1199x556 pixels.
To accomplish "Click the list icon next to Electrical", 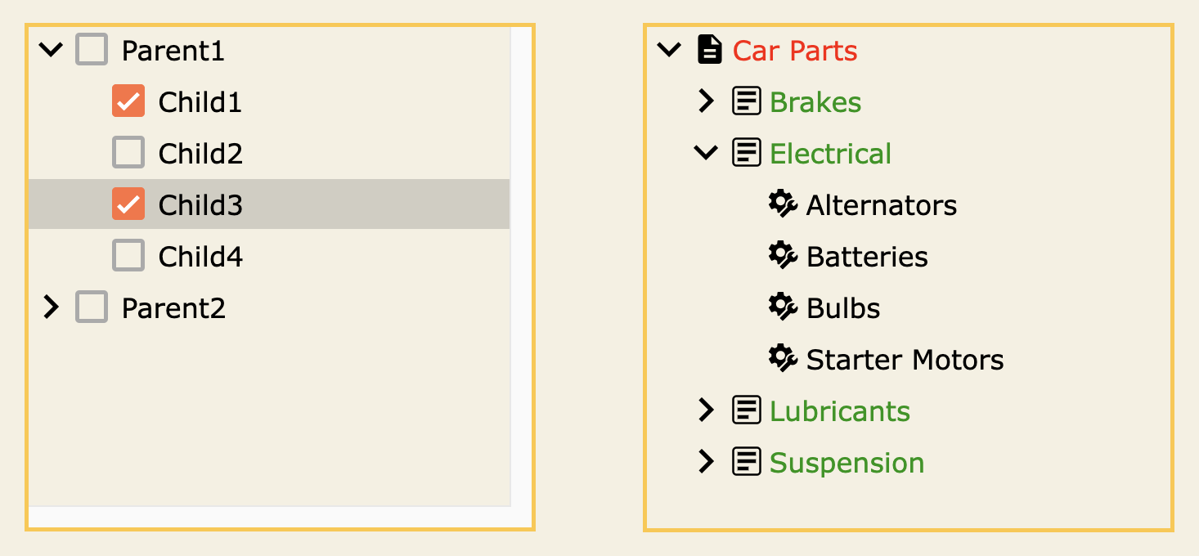I will click(x=746, y=153).
